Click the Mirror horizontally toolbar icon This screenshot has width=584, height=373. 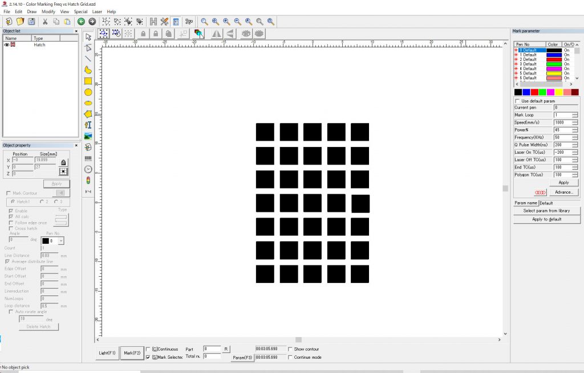tap(216, 34)
